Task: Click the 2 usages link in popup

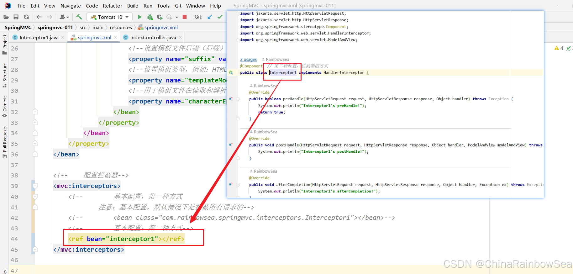Action: tap(248, 59)
